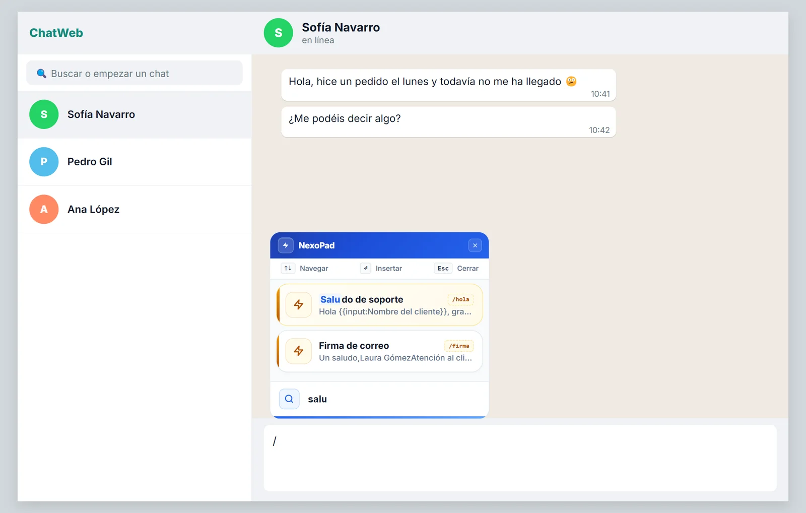Click the lightning icon of Firma de correo

[299, 351]
